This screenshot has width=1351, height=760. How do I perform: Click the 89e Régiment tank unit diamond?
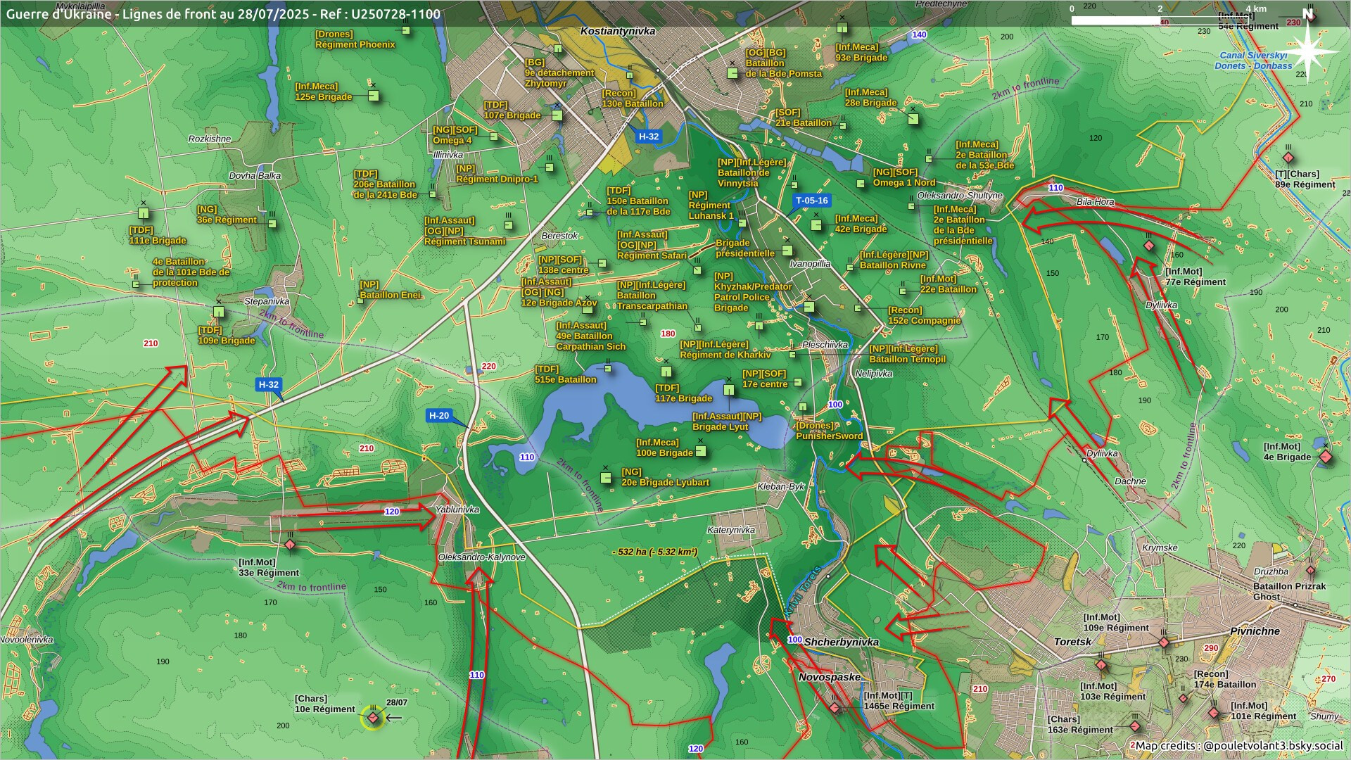click(x=1288, y=158)
